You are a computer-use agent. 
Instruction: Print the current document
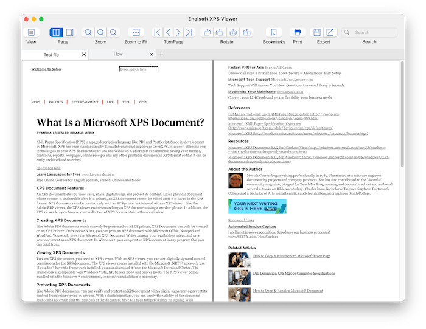click(298, 32)
